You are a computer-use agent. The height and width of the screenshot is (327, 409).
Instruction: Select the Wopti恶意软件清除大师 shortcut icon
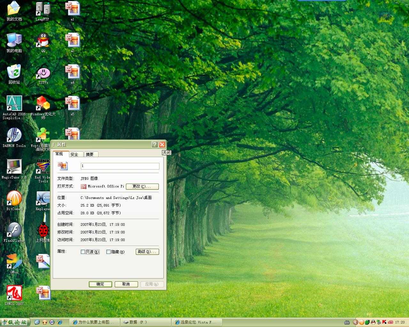(42, 139)
